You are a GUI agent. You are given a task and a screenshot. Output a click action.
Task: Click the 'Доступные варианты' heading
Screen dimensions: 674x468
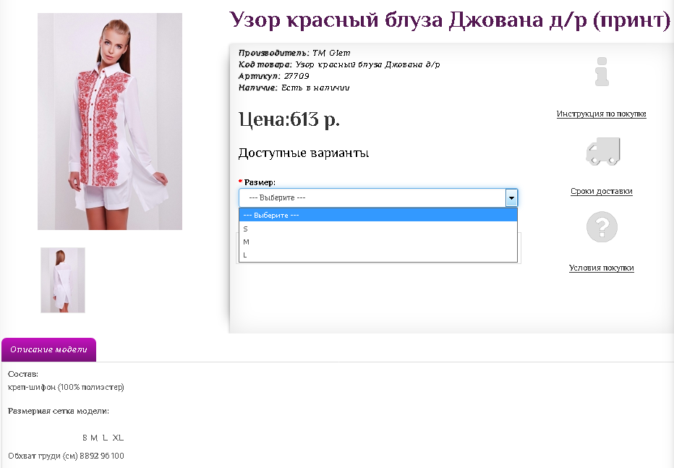[304, 153]
